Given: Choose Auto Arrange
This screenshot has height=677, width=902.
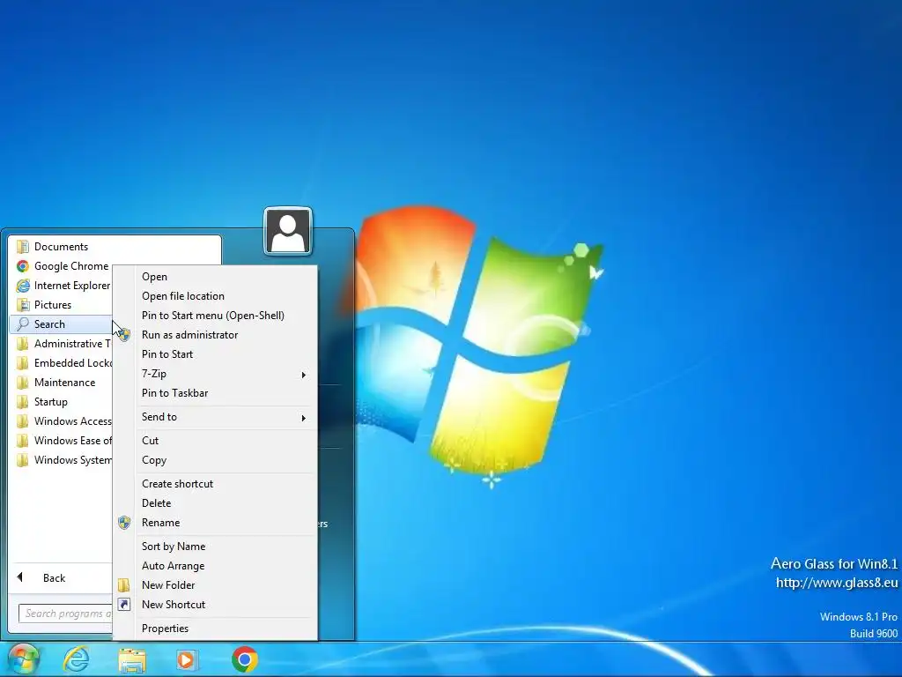Looking at the screenshot, I should click(215, 566).
